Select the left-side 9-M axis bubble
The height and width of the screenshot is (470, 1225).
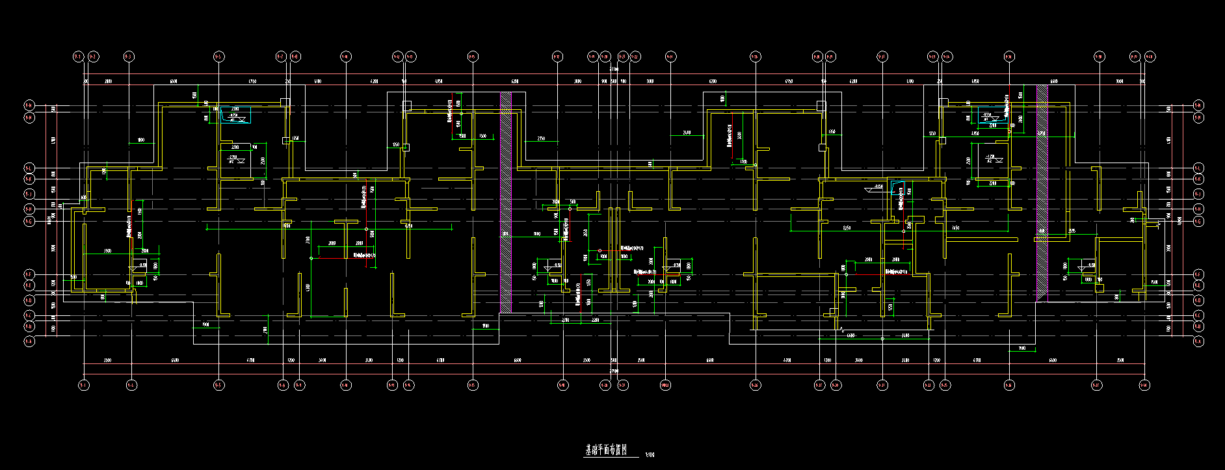(x=29, y=118)
